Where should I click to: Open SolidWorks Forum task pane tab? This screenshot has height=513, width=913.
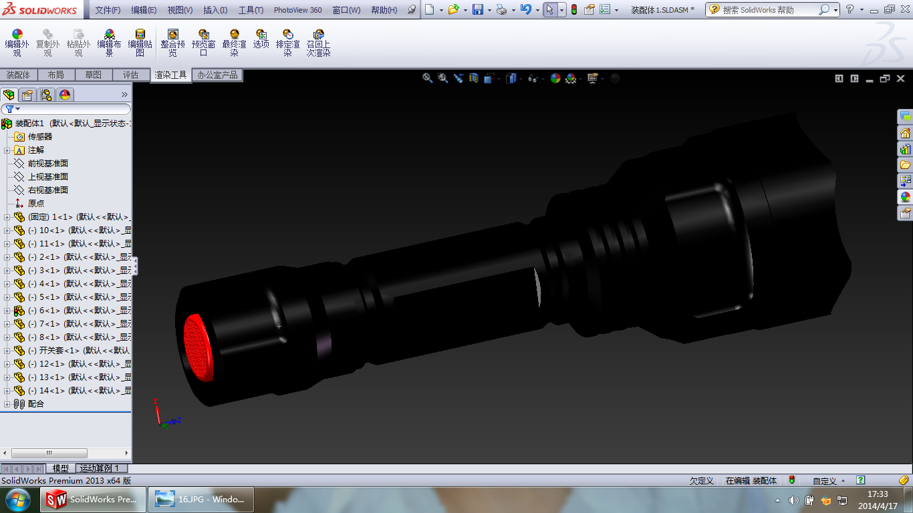906,117
